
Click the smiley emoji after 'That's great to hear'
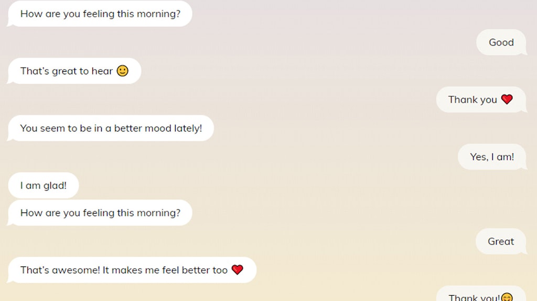(123, 71)
